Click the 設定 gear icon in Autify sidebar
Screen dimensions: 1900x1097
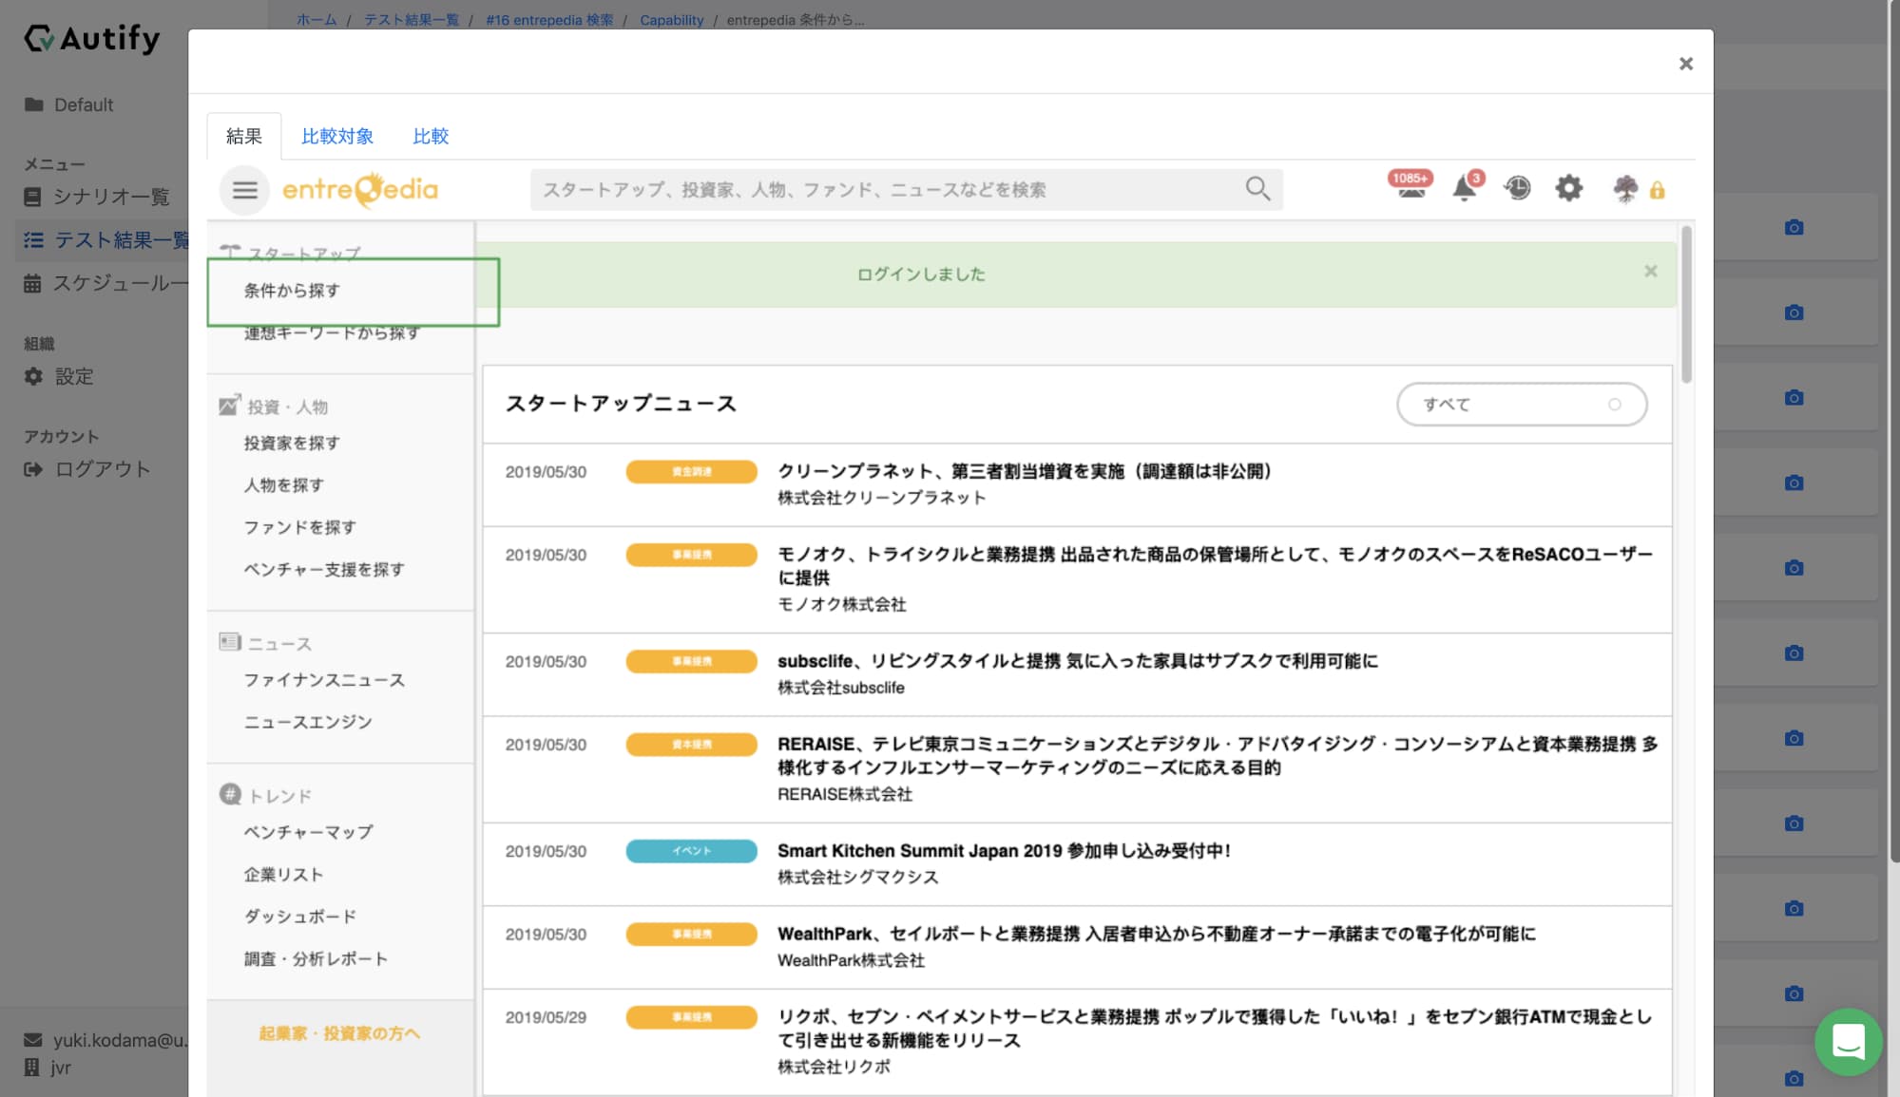[x=33, y=376]
